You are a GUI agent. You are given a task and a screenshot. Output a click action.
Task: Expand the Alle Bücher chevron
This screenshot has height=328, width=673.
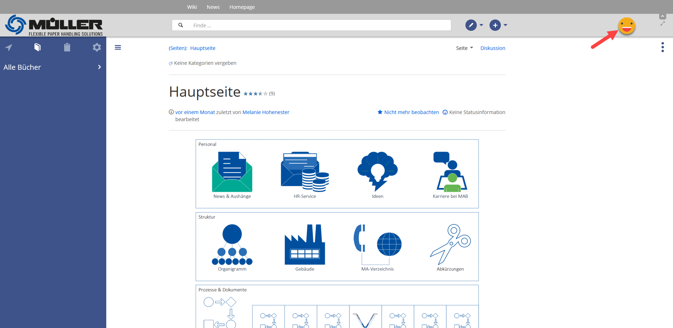(x=99, y=67)
